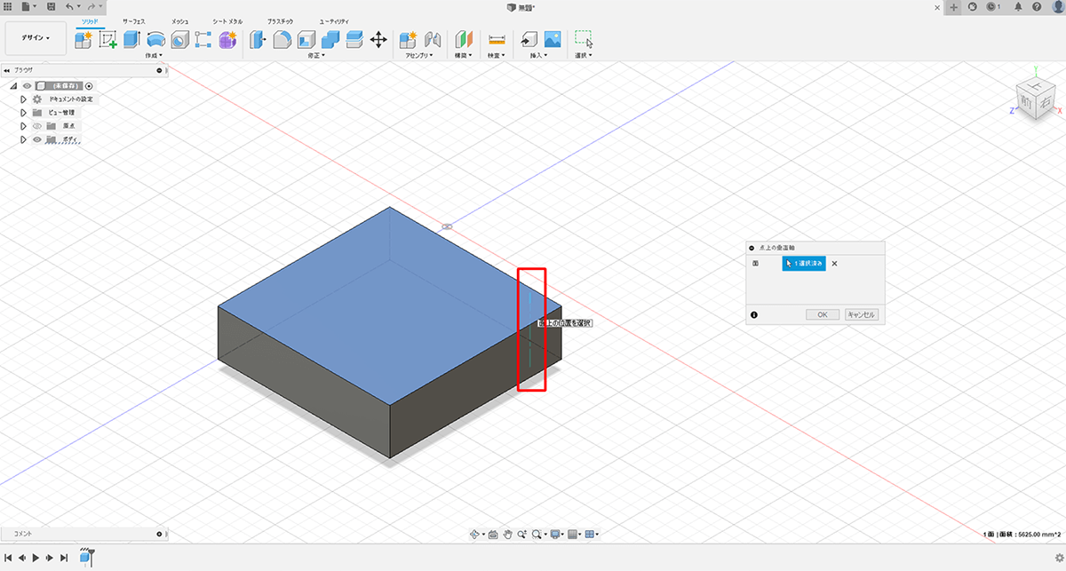Click the Measure ruler icon

[497, 39]
